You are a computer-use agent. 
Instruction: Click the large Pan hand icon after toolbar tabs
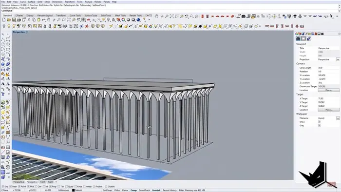tap(156, 16)
